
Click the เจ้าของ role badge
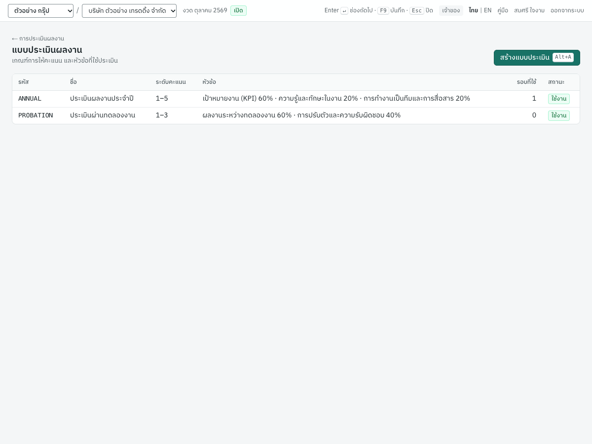(451, 10)
